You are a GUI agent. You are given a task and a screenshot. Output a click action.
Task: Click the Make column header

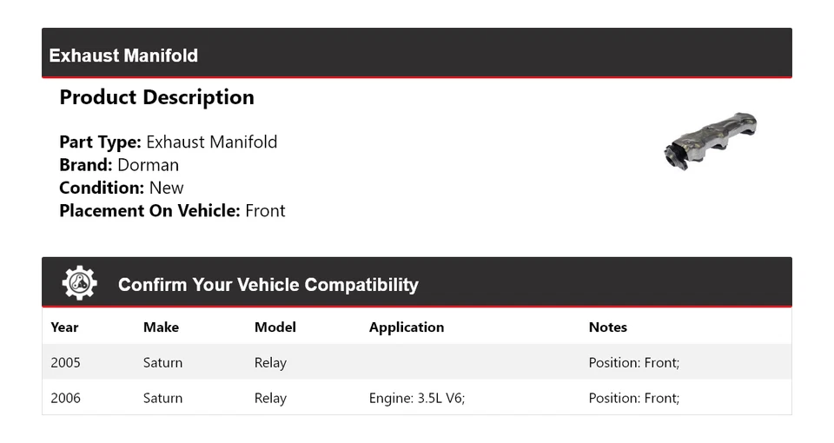[161, 327]
